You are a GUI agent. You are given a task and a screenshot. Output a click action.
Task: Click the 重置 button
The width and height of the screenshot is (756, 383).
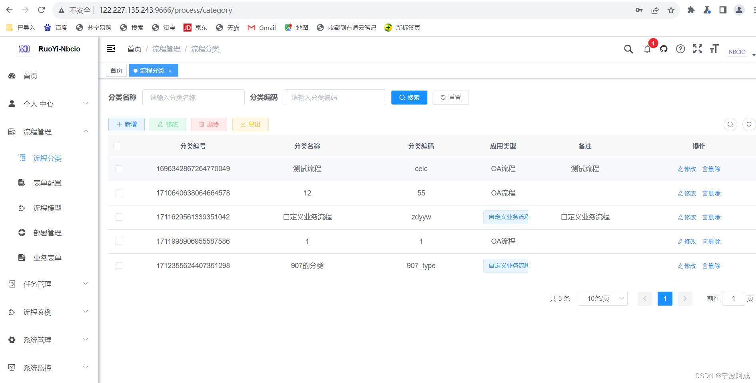451,97
